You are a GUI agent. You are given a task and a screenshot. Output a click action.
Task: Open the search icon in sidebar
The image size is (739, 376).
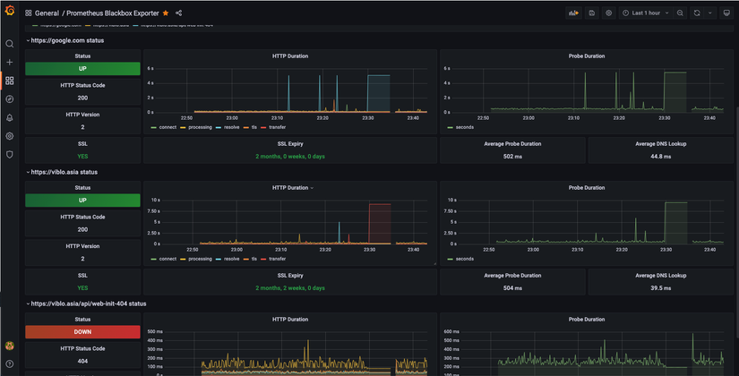click(x=10, y=44)
